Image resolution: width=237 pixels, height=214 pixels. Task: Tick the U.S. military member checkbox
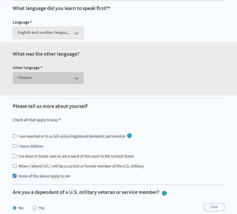coord(15,166)
